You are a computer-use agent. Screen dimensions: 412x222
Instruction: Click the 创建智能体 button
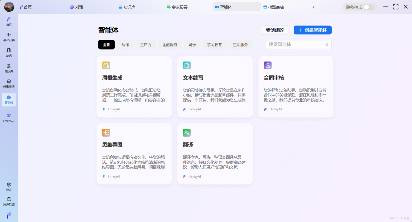point(312,30)
